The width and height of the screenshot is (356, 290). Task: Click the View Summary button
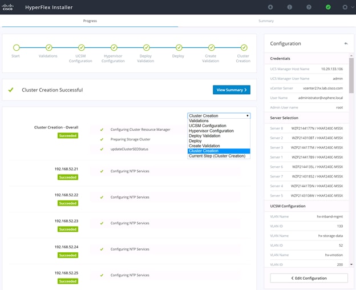click(x=232, y=90)
